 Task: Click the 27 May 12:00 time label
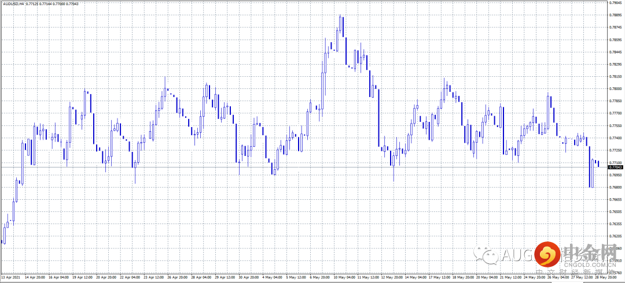click(x=583, y=277)
